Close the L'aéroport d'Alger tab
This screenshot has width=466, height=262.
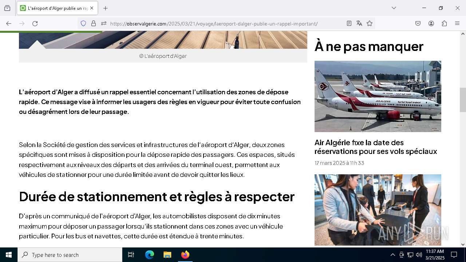[x=92, y=8]
